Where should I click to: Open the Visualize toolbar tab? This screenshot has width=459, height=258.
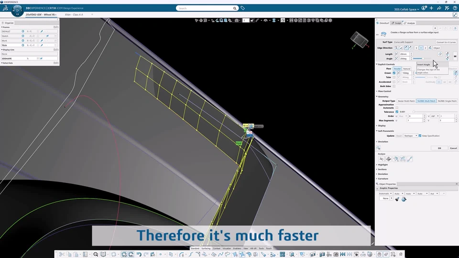[227, 248]
